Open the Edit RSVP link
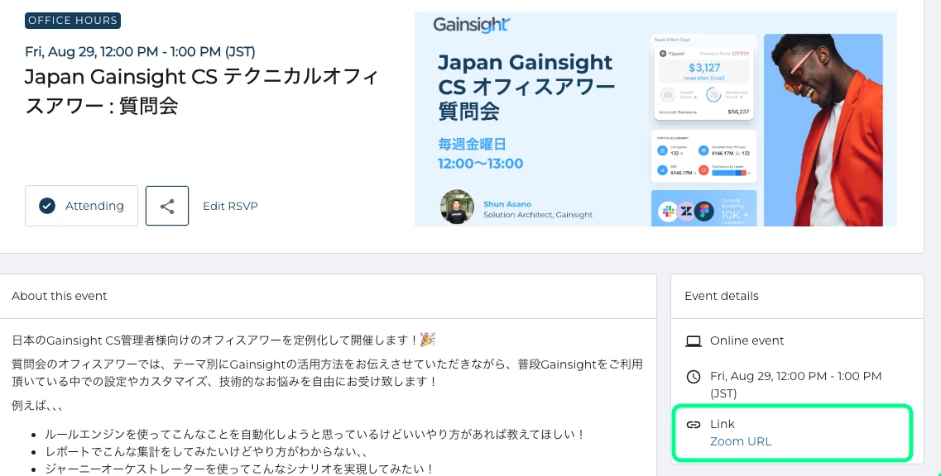This screenshot has height=476, width=941. coord(230,206)
